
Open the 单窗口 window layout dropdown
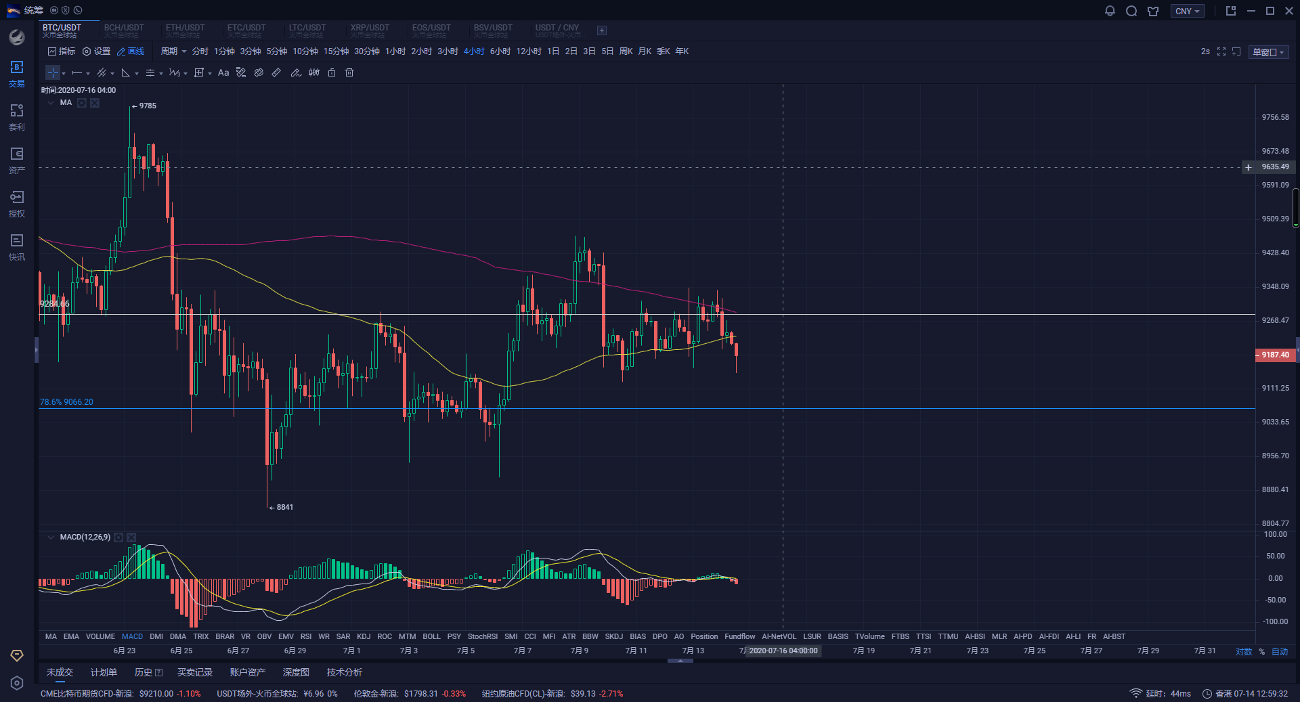(1268, 52)
